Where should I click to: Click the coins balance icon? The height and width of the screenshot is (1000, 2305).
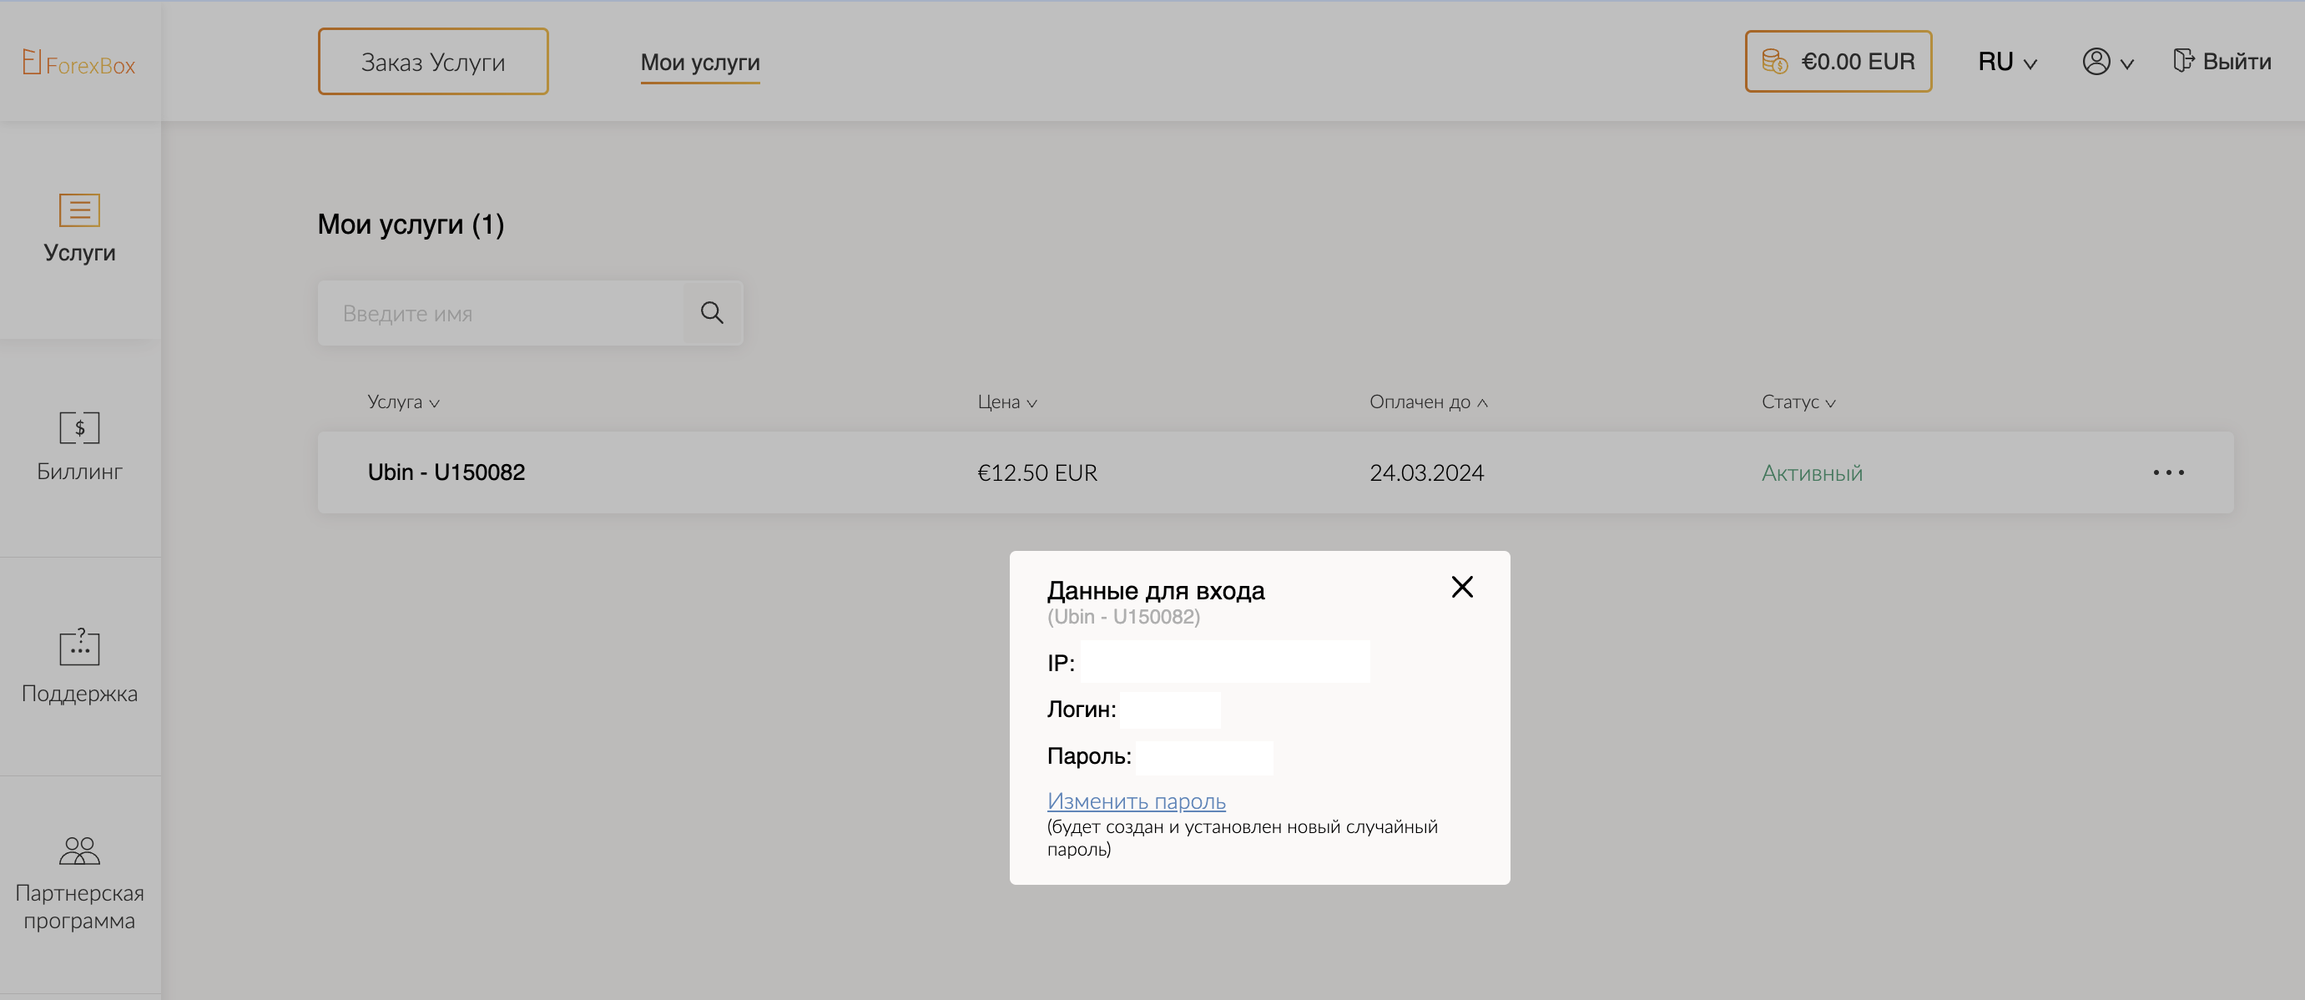pyautogui.click(x=1774, y=62)
